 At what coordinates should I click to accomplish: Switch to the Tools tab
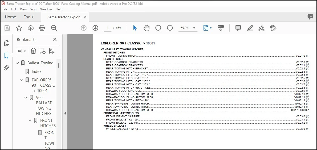click(x=29, y=17)
